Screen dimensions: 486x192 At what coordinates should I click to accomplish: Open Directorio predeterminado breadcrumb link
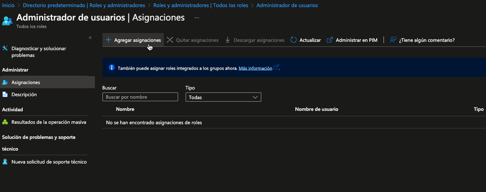coord(84,5)
